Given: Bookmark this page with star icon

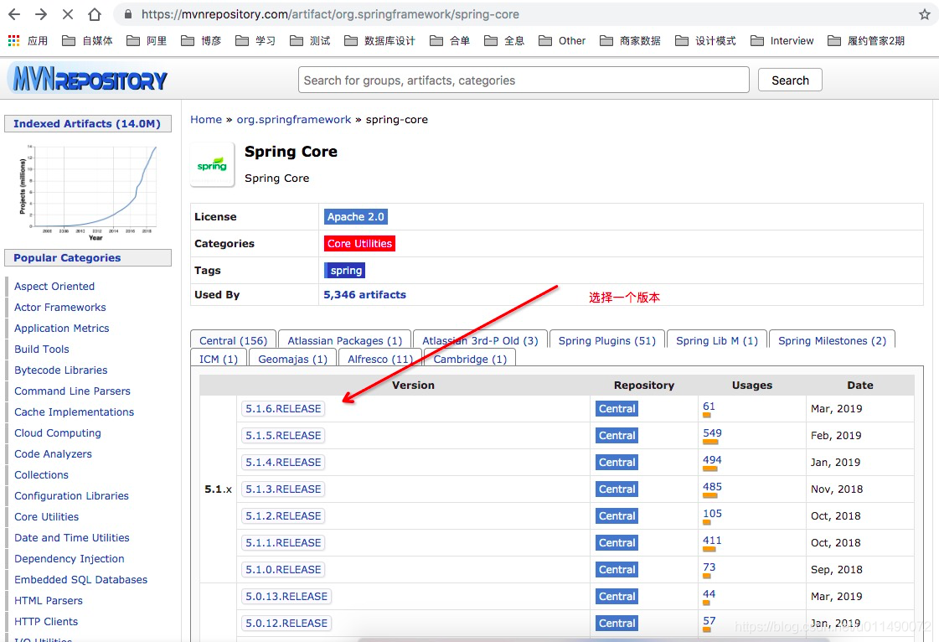Looking at the screenshot, I should (925, 14).
